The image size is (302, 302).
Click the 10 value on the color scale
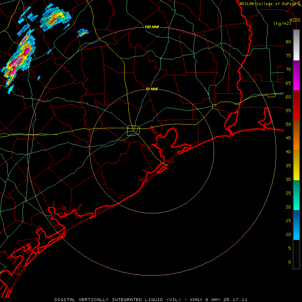[x=288, y=235]
